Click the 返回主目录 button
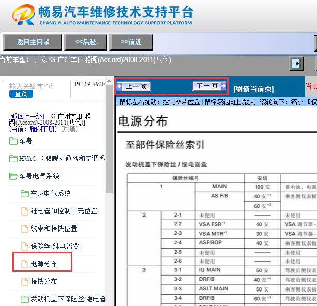Screen dimensions: 317x306 [33, 42]
